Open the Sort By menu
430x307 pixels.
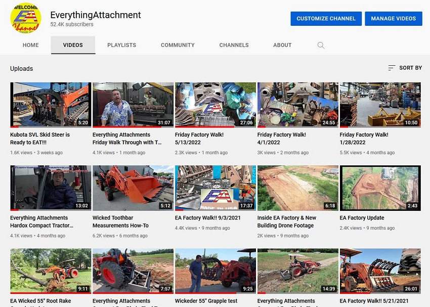pyautogui.click(x=405, y=68)
